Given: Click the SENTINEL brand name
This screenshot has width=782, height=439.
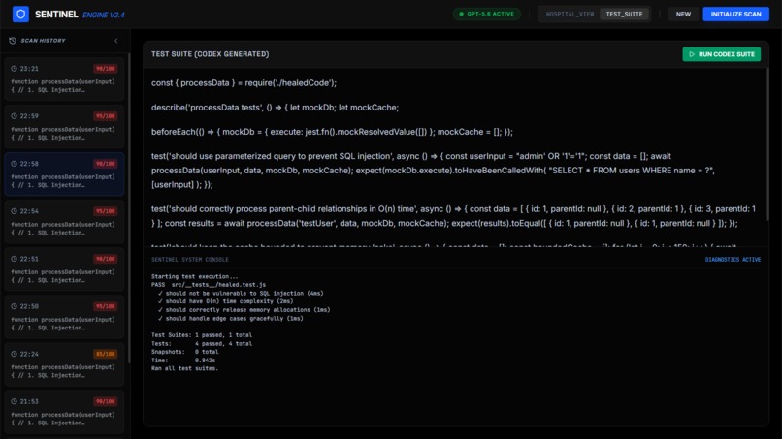Looking at the screenshot, I should [56, 15].
